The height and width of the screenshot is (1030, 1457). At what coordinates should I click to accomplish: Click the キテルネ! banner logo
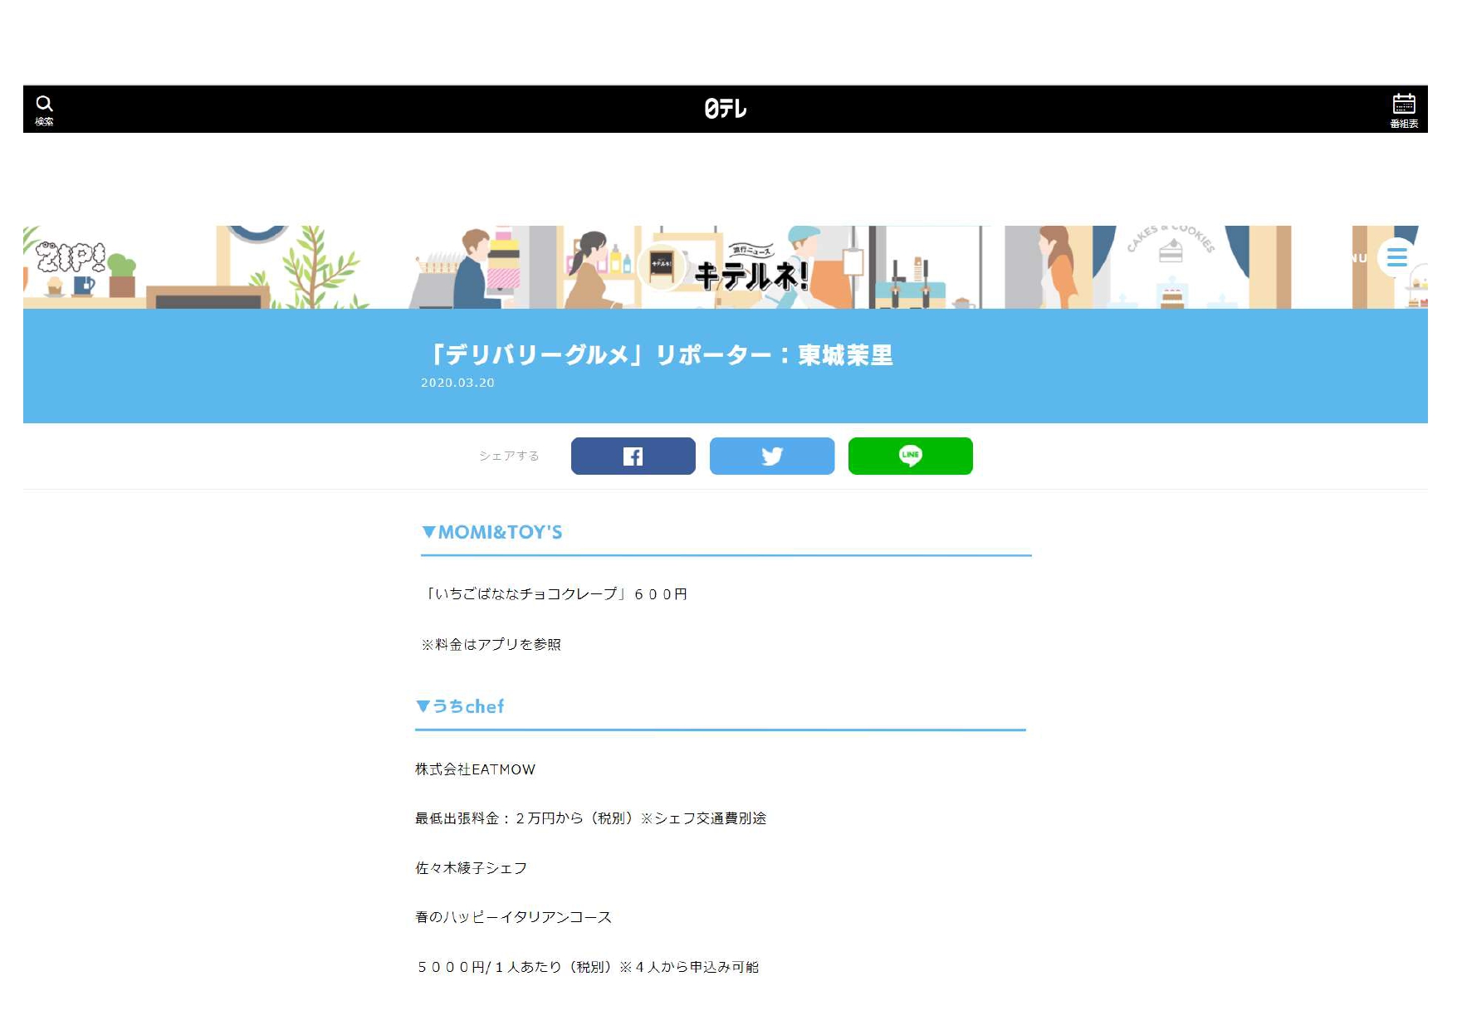coord(751,267)
